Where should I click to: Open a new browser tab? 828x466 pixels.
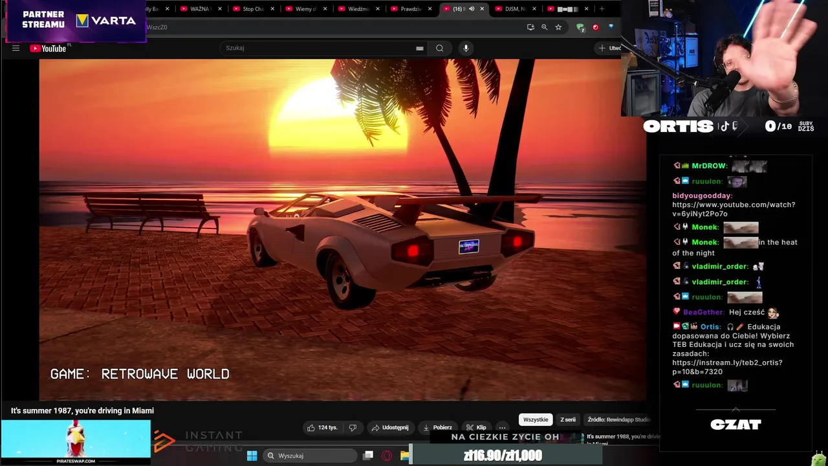602,9
